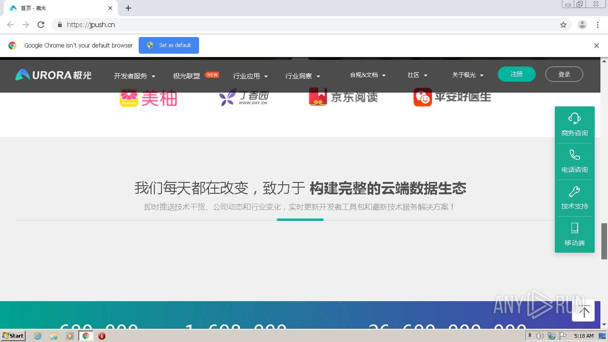Click Set as default button
This screenshot has width=608, height=342.
pyautogui.click(x=169, y=45)
